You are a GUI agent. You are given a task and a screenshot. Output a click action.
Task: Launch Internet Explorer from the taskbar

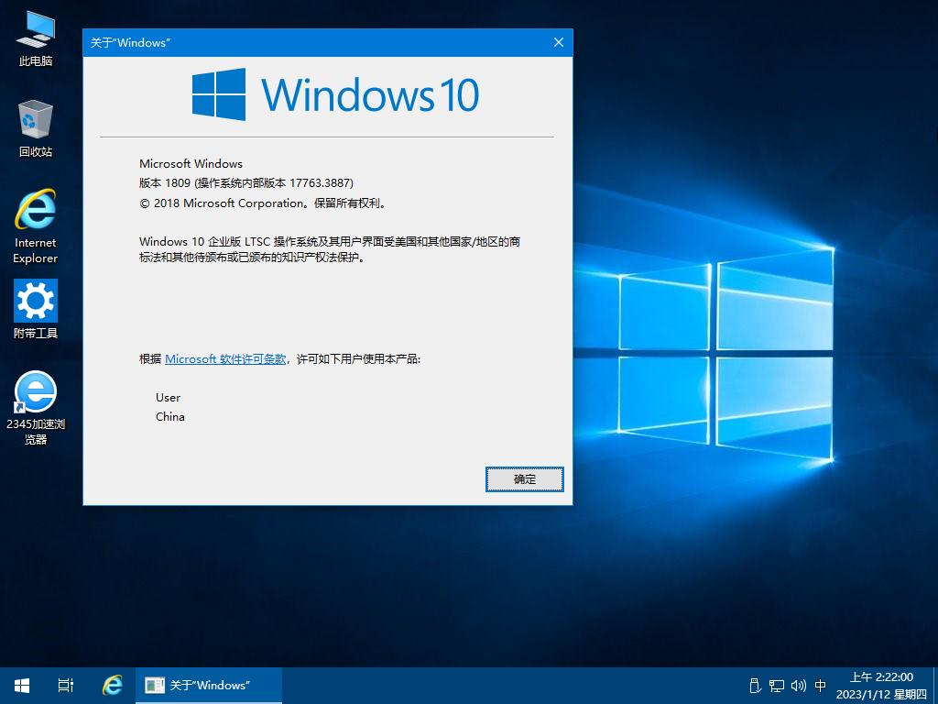point(113,686)
